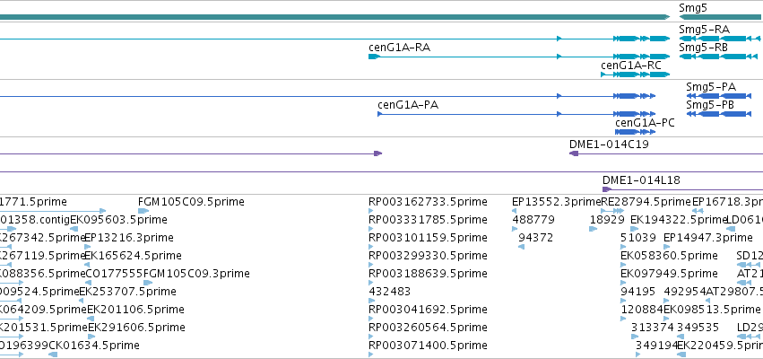This screenshot has width=763, height=359.
Task: Click the RP003162733.5prime EST label
Action: pyautogui.click(x=428, y=202)
